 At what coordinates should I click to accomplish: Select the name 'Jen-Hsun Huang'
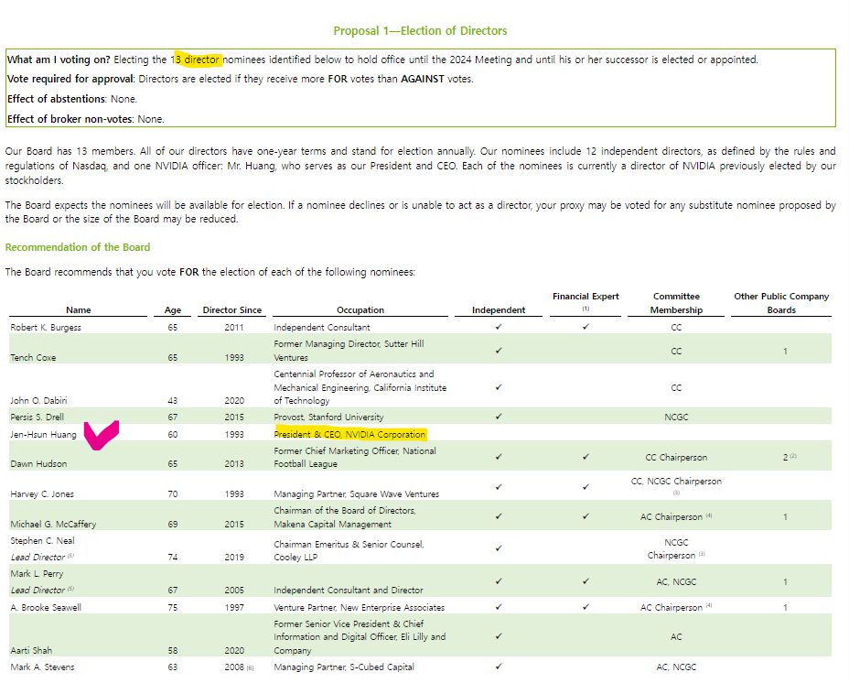point(43,435)
